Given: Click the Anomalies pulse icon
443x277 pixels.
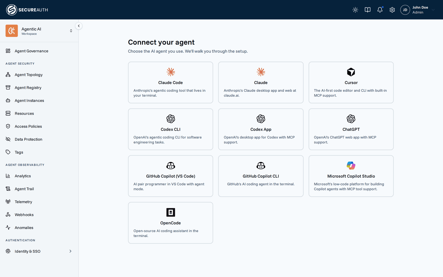Looking at the screenshot, I should point(8,227).
